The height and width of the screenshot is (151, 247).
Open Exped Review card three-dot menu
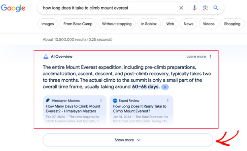[x=168, y=101]
